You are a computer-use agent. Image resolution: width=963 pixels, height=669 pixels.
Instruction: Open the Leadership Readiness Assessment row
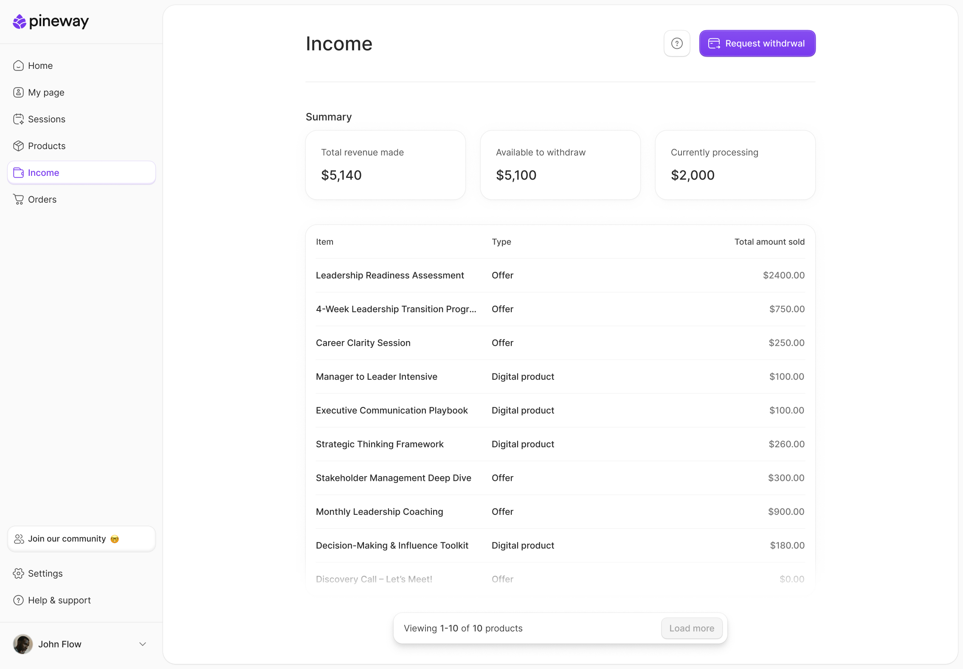(x=390, y=275)
